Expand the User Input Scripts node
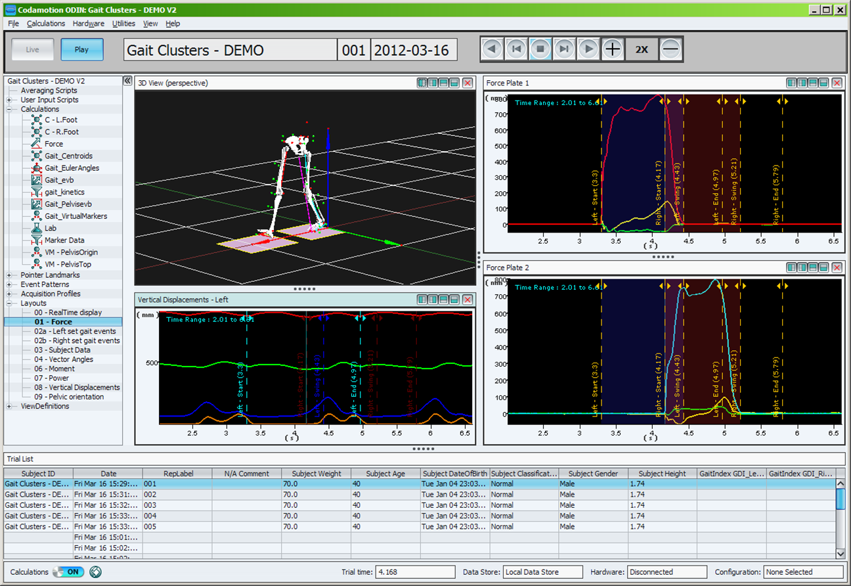The width and height of the screenshot is (851, 586). (10, 100)
